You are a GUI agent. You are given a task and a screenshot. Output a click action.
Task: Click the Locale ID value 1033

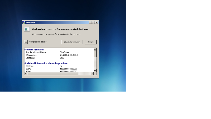[62, 58]
